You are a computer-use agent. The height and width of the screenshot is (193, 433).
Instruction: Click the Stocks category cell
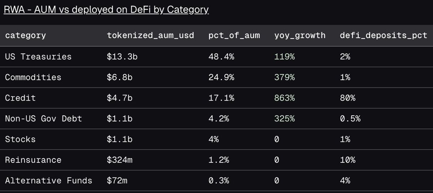click(20, 139)
